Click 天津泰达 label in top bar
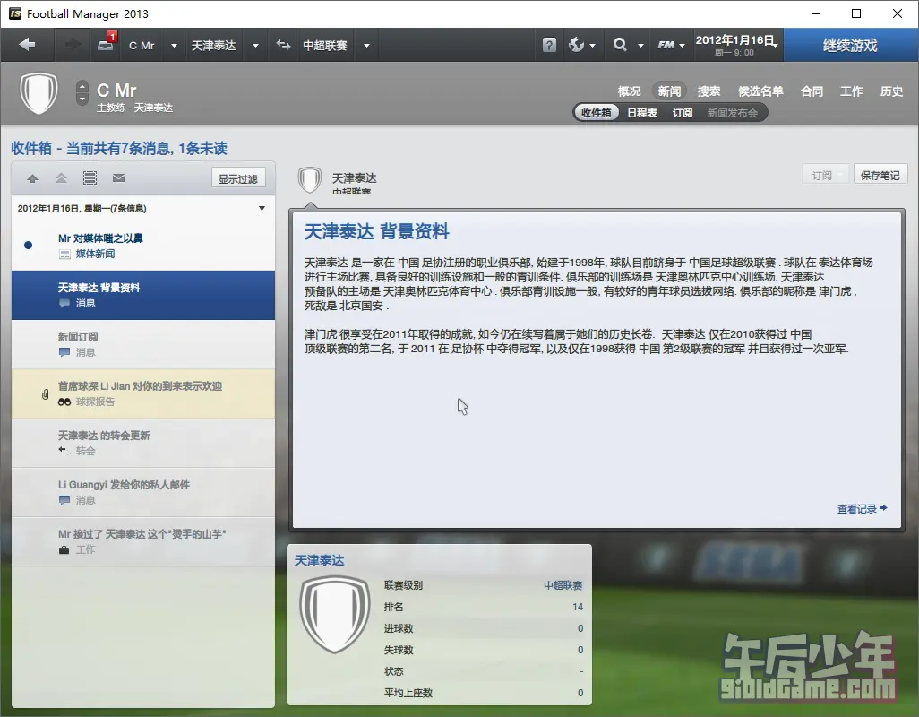This screenshot has width=919, height=717. click(213, 46)
